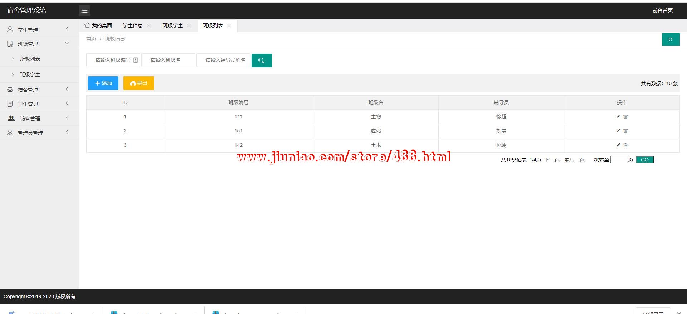Click the 辅导员 column header

[501, 102]
